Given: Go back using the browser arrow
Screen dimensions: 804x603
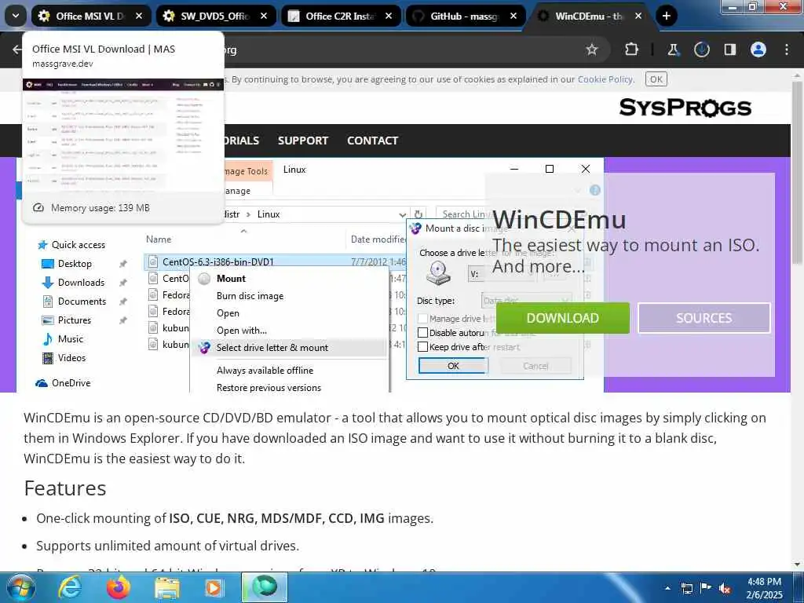Looking at the screenshot, I should [x=17, y=49].
